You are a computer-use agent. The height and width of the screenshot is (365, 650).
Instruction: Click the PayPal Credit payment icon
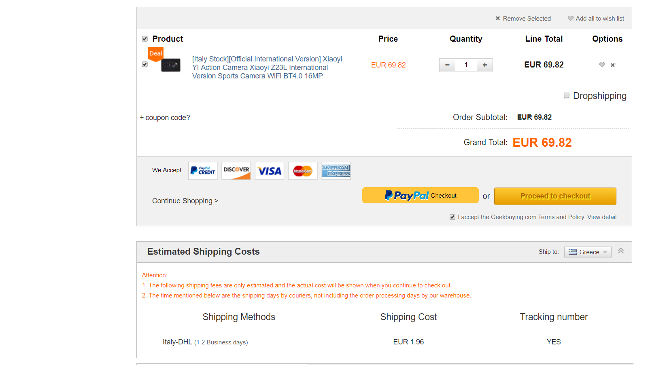(203, 171)
